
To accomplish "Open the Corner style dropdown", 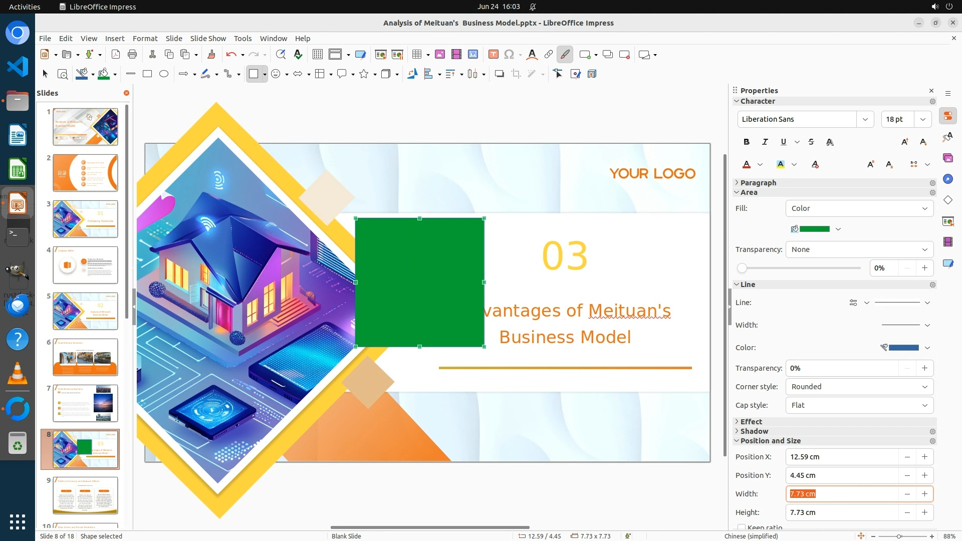I will [x=859, y=387].
